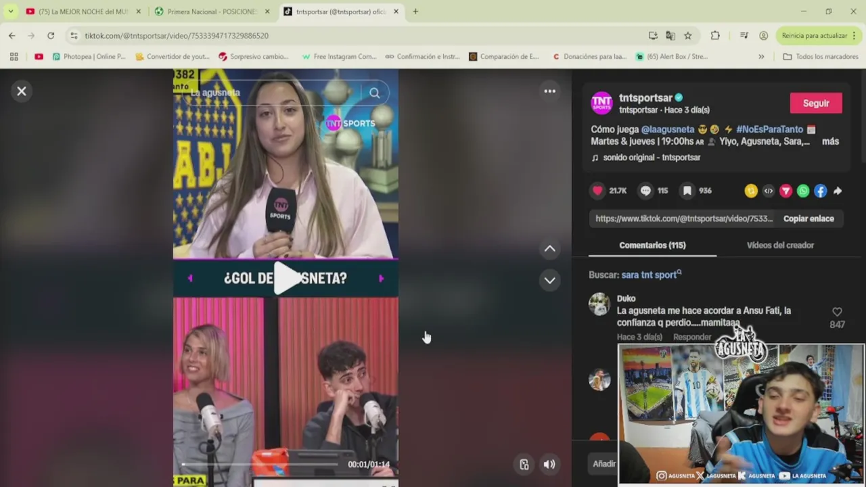Open 'sonido original - tntsportsar' sound link
This screenshot has width=866, height=487.
click(652, 158)
